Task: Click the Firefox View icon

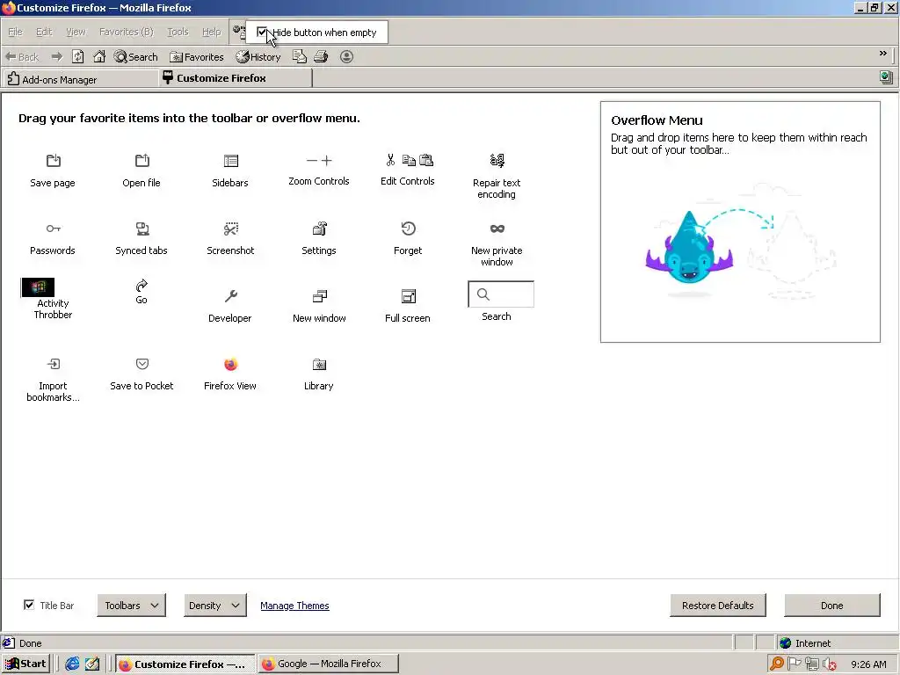Action: coord(231,364)
